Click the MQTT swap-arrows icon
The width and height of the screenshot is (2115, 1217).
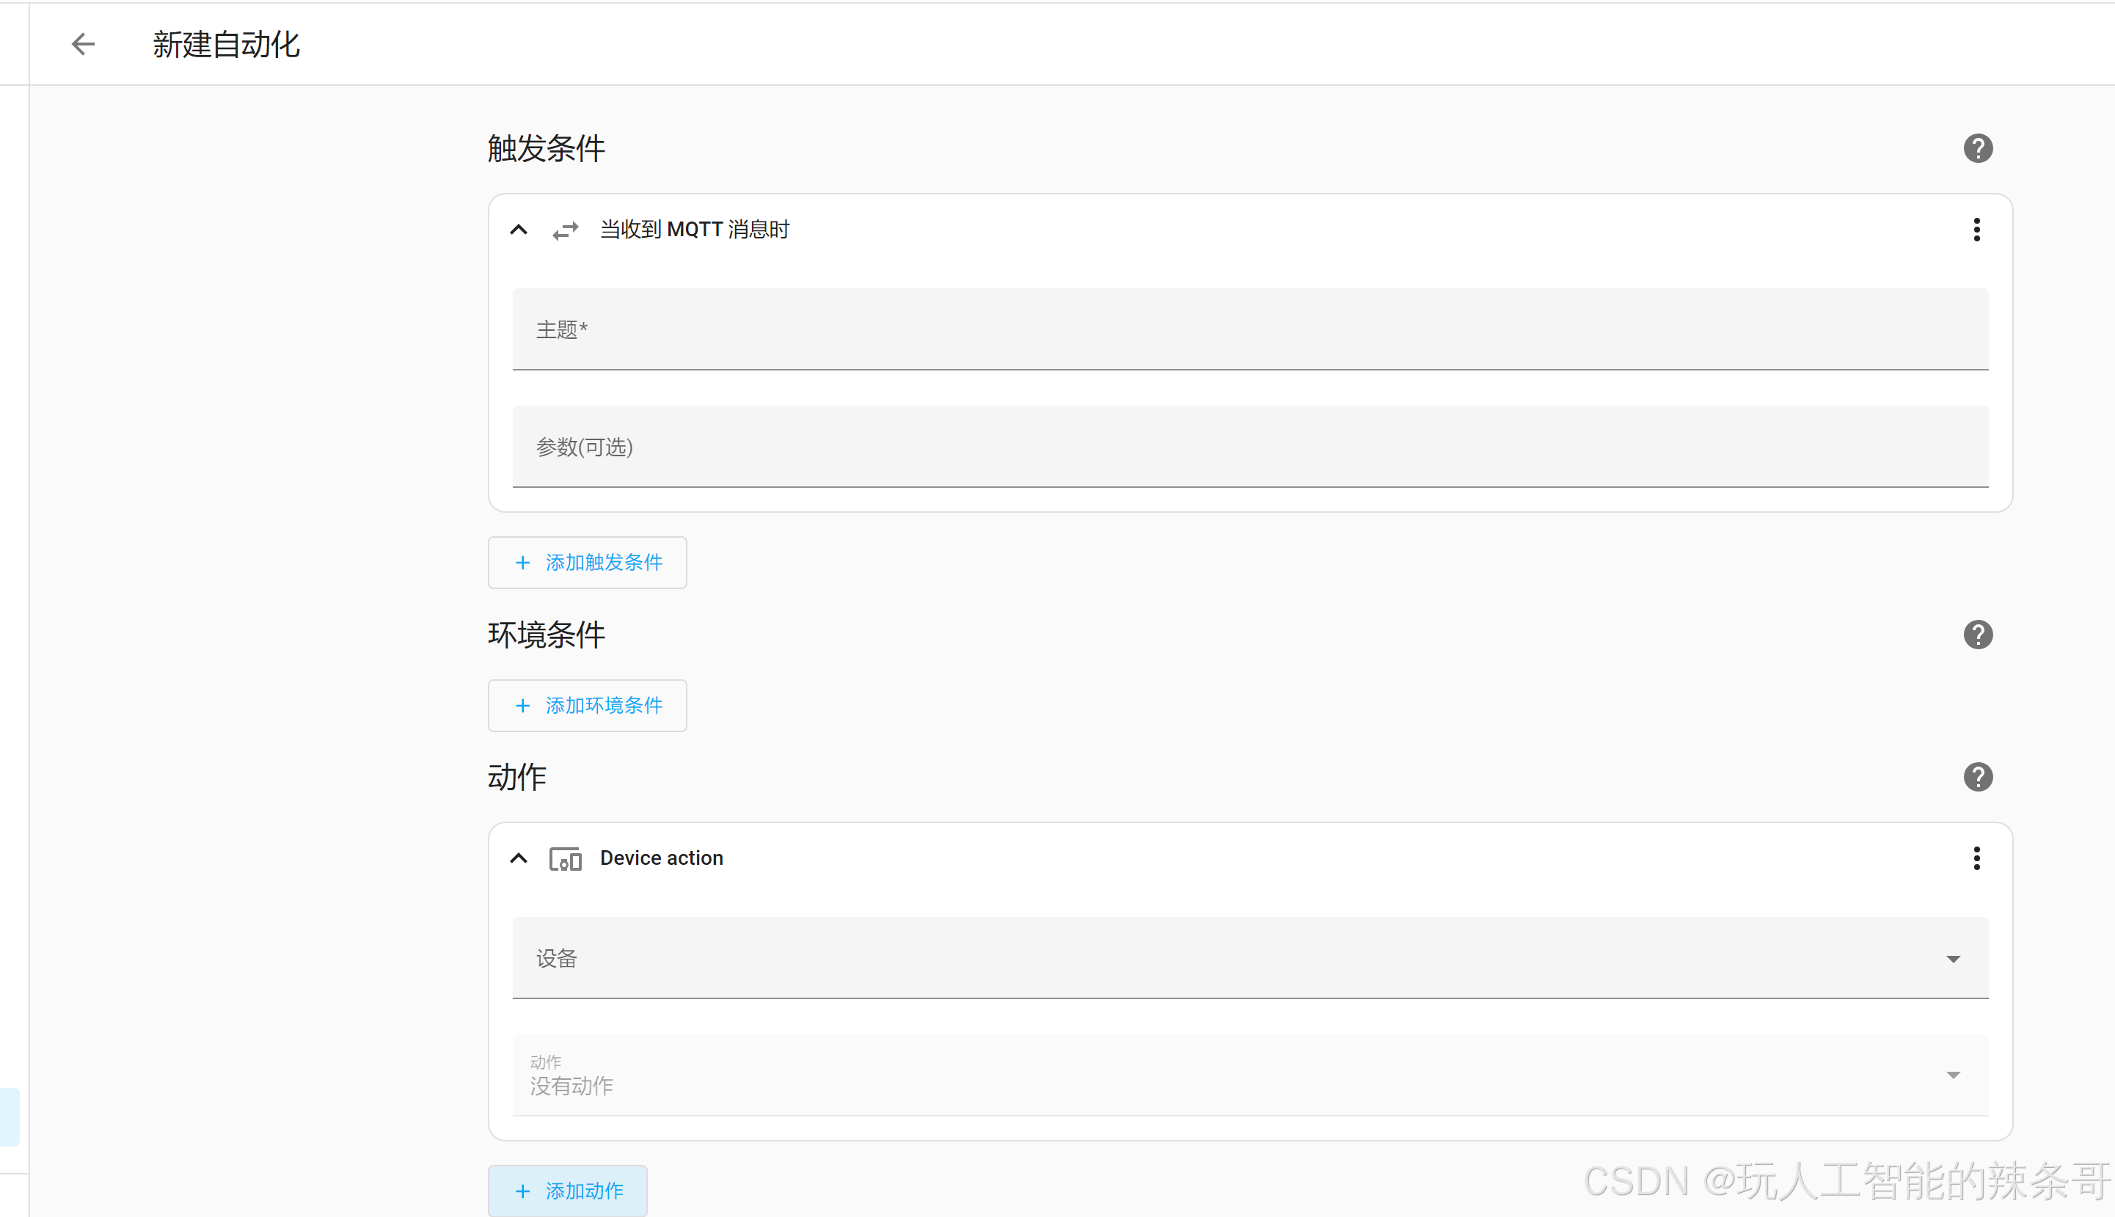pyautogui.click(x=566, y=230)
